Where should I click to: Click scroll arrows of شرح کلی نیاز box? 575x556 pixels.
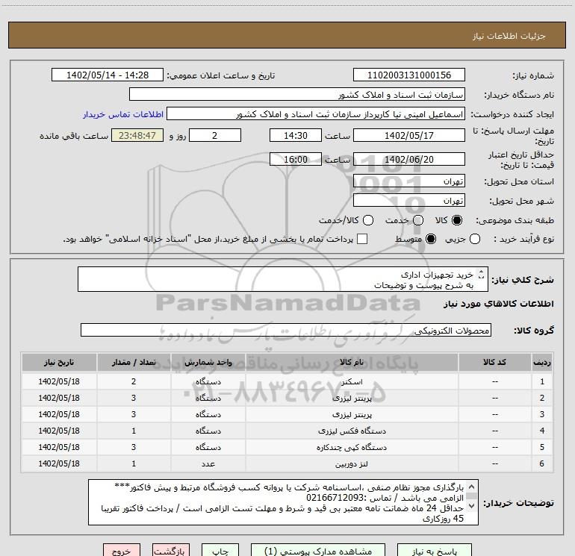click(x=481, y=275)
